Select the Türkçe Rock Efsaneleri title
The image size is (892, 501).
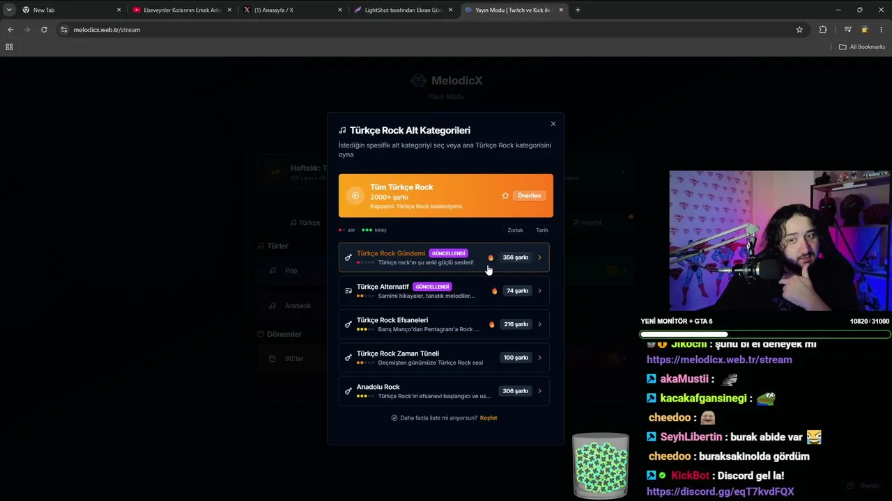tap(392, 320)
